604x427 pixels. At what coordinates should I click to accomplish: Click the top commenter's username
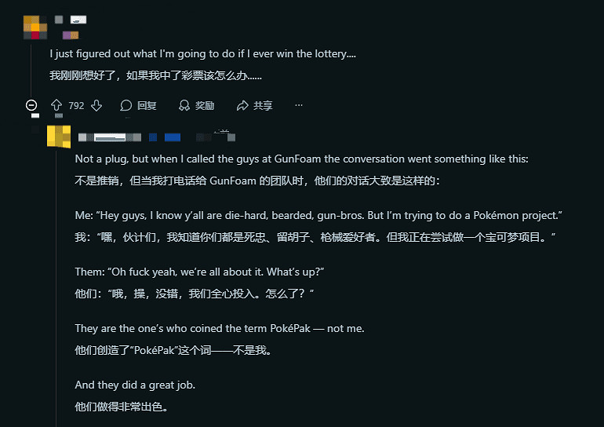78,19
